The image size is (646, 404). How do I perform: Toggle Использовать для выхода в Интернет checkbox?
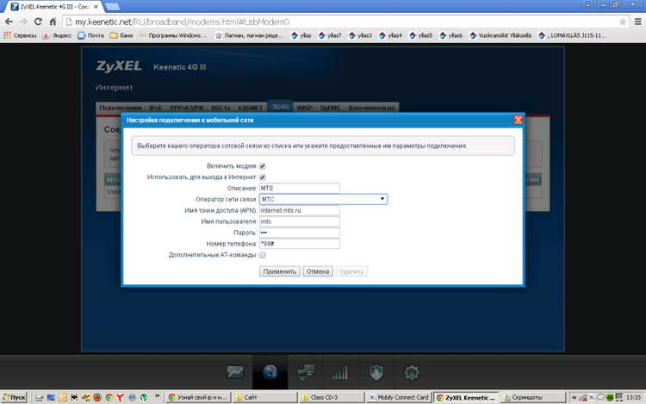[x=263, y=177]
